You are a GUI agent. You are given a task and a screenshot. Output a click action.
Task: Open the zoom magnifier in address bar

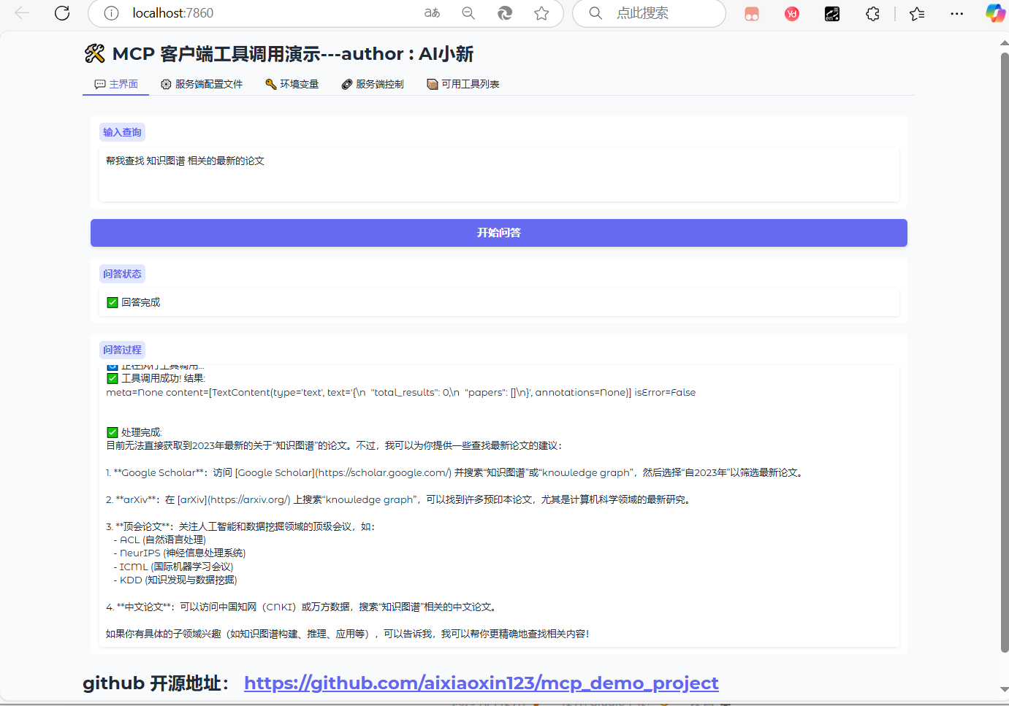(x=468, y=13)
